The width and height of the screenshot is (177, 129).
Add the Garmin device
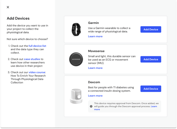151,29
